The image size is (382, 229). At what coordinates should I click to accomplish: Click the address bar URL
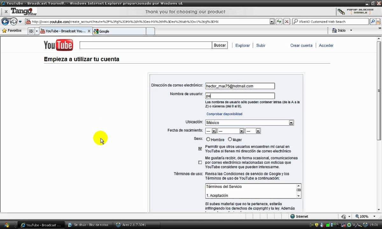click(x=125, y=22)
